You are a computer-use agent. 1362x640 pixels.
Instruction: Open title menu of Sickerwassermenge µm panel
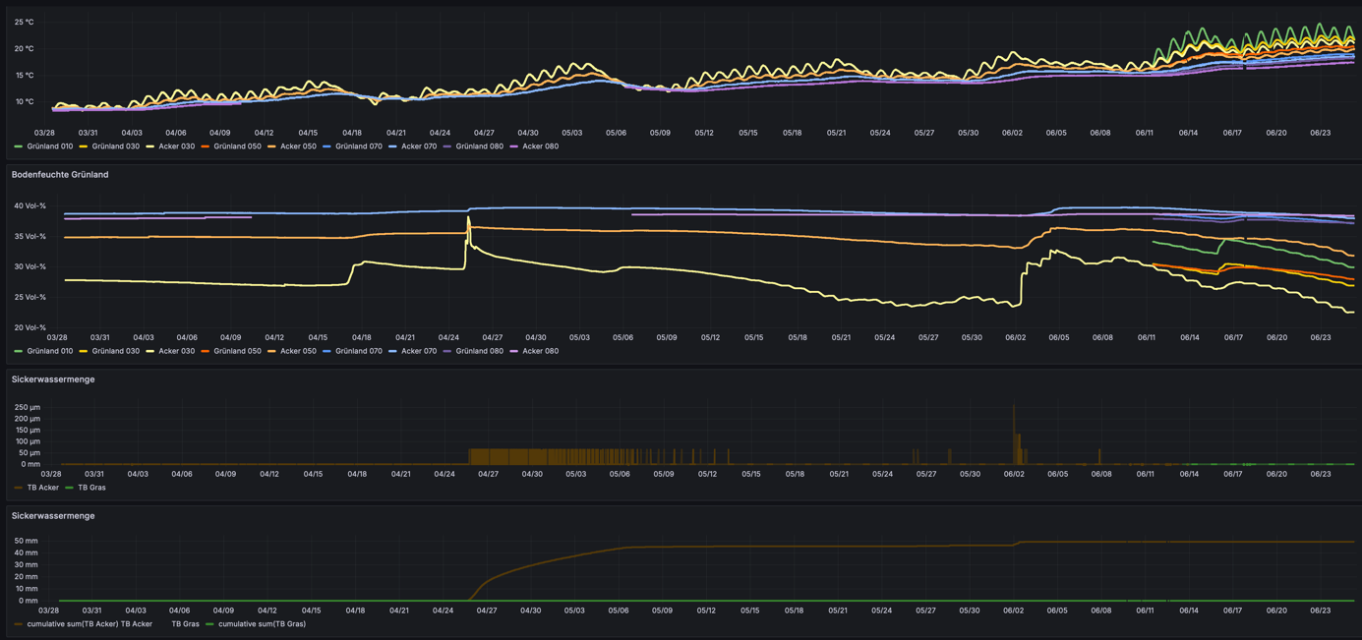click(x=53, y=379)
